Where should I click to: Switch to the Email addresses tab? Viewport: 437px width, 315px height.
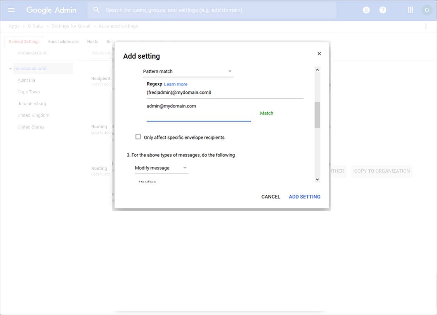coord(63,42)
